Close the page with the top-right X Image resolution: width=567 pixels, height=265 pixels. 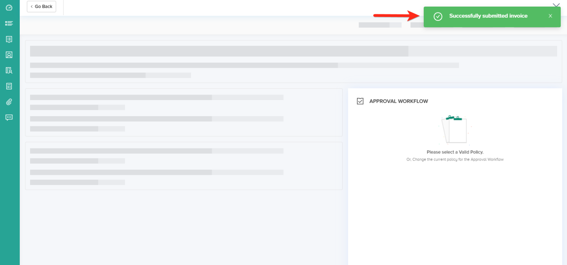click(556, 4)
